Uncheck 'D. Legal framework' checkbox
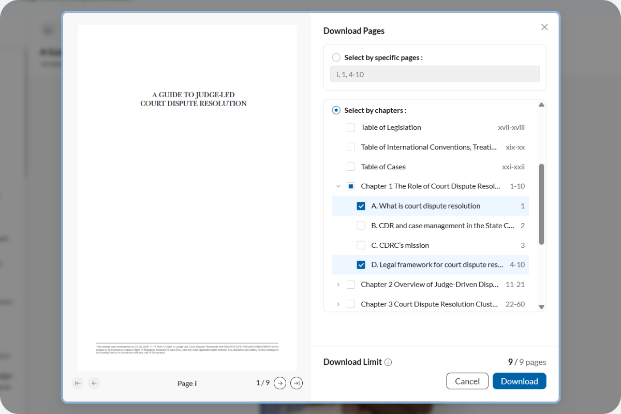Screen dimensions: 621x414 [361, 265]
